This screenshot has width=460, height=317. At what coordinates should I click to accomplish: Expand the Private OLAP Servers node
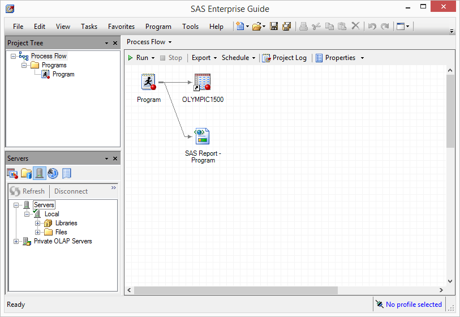16,242
